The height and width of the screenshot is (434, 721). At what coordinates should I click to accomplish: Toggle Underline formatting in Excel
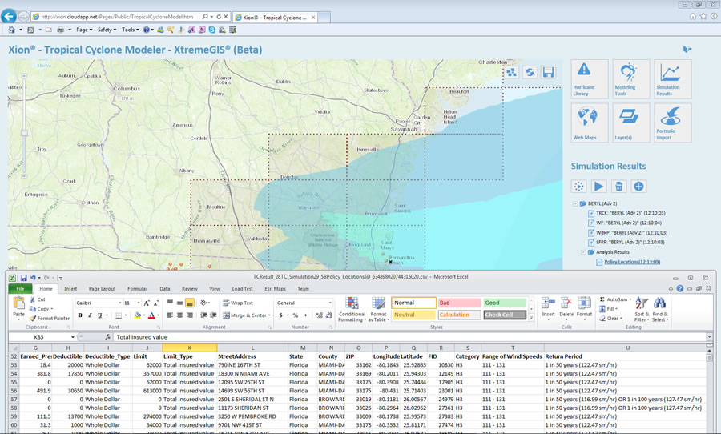[100, 315]
